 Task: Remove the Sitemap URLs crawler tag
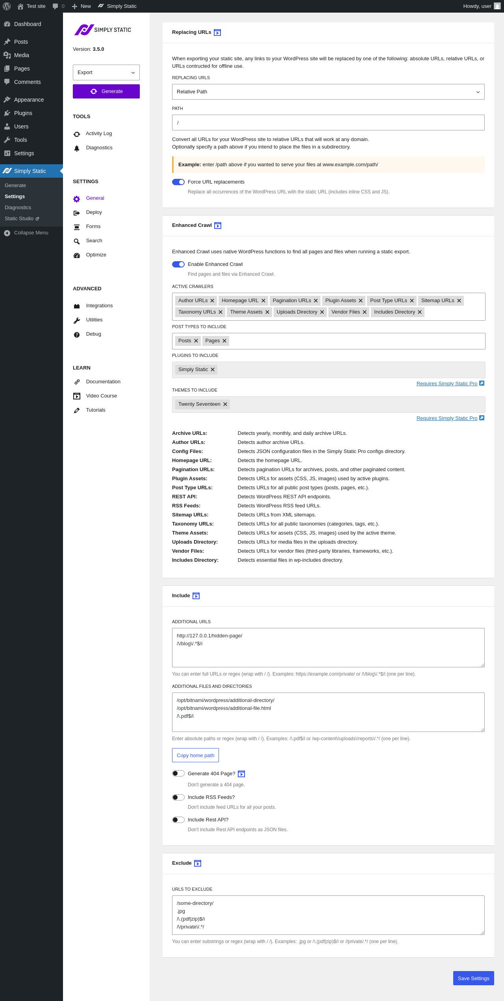click(459, 301)
